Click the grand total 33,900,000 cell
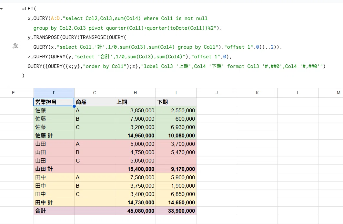The image size is (343, 224). (176, 211)
